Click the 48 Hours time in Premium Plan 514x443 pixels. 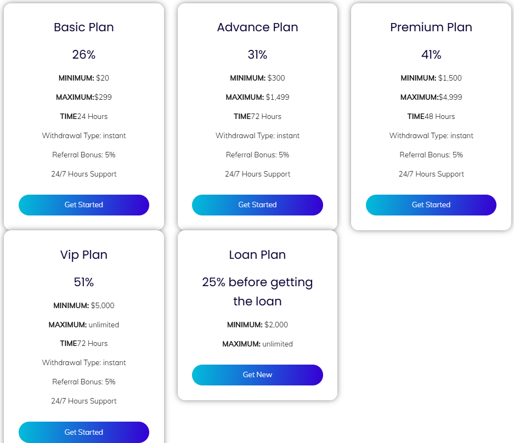pos(440,116)
